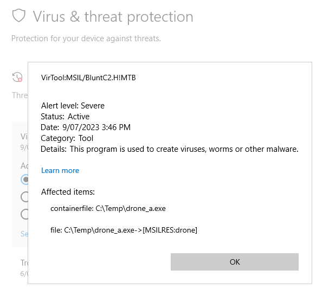Click the VirTool:MSIL/BluntC2.H!MTB threat name
This screenshot has height=289, width=329.
[88, 78]
